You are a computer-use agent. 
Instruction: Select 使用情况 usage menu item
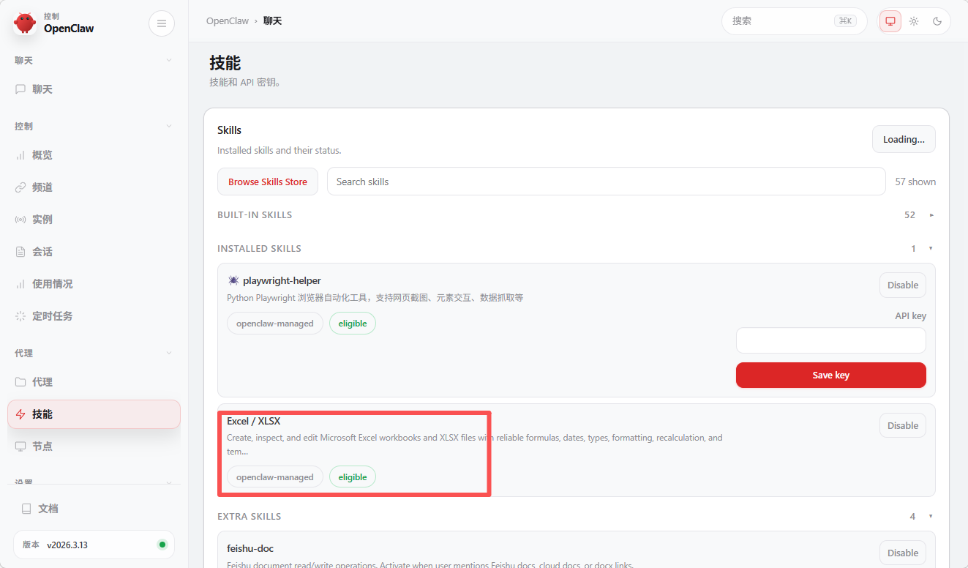click(x=53, y=284)
